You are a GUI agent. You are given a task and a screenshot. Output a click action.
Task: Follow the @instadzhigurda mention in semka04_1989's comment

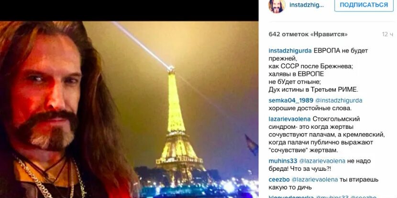(x=339, y=101)
